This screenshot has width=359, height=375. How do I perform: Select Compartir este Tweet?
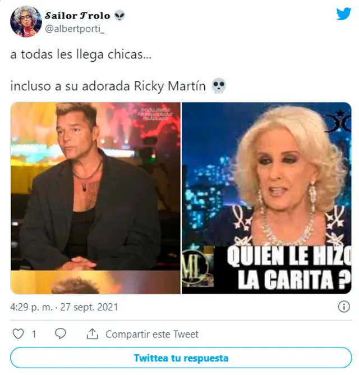click(x=152, y=334)
